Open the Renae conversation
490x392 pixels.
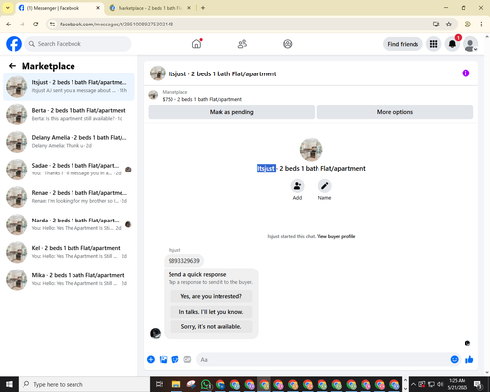(x=69, y=197)
